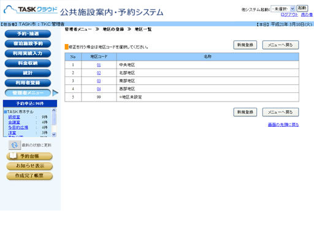314x235 pixels.
Task: Open the 利用実績入力 menu
Action: 28,53
